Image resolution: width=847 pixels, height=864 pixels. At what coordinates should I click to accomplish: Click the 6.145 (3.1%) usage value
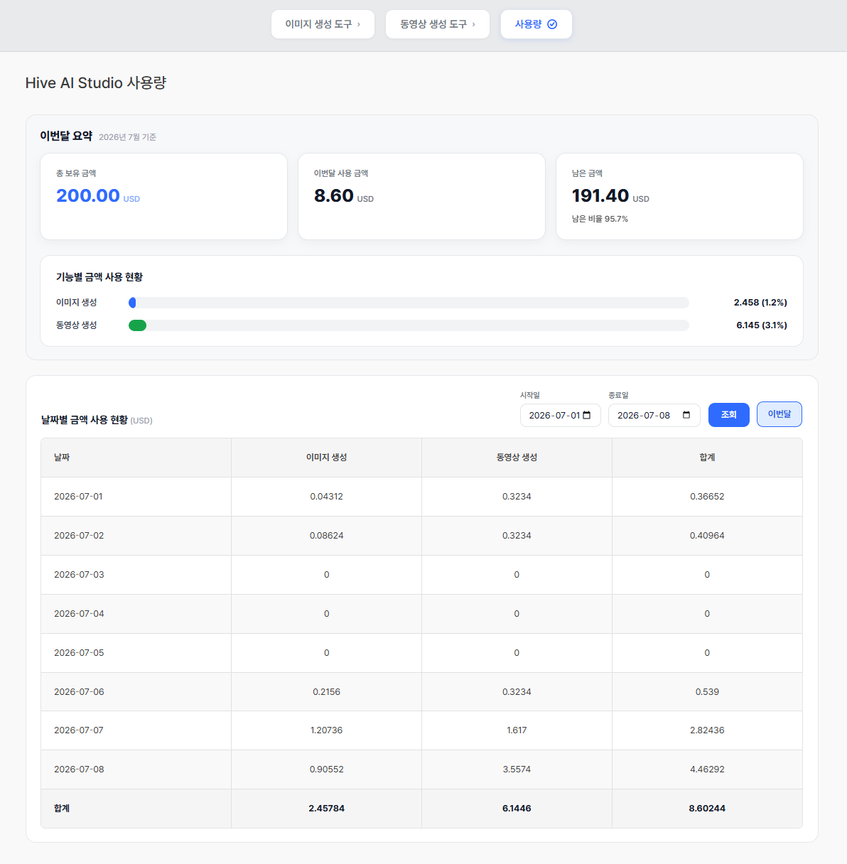[762, 325]
